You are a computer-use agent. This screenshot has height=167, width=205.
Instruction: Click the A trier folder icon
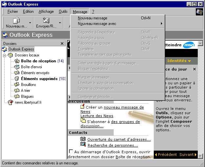click(17, 90)
